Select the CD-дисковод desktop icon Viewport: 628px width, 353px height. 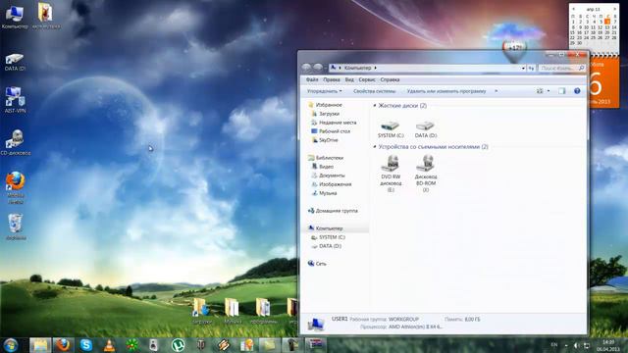[x=16, y=142]
